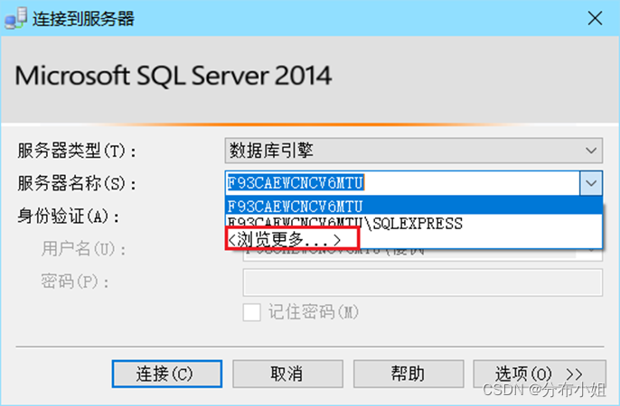Collapse the 服务器名称 dropdown arrow
The width and height of the screenshot is (620, 406).
[591, 183]
